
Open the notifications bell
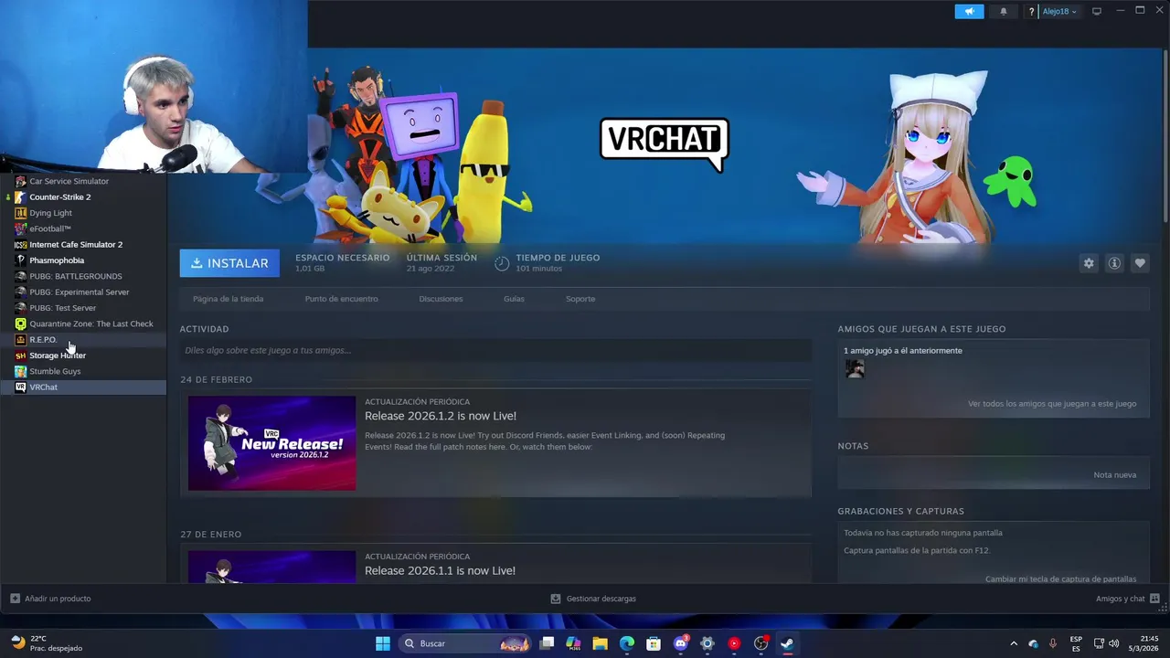[1004, 12]
